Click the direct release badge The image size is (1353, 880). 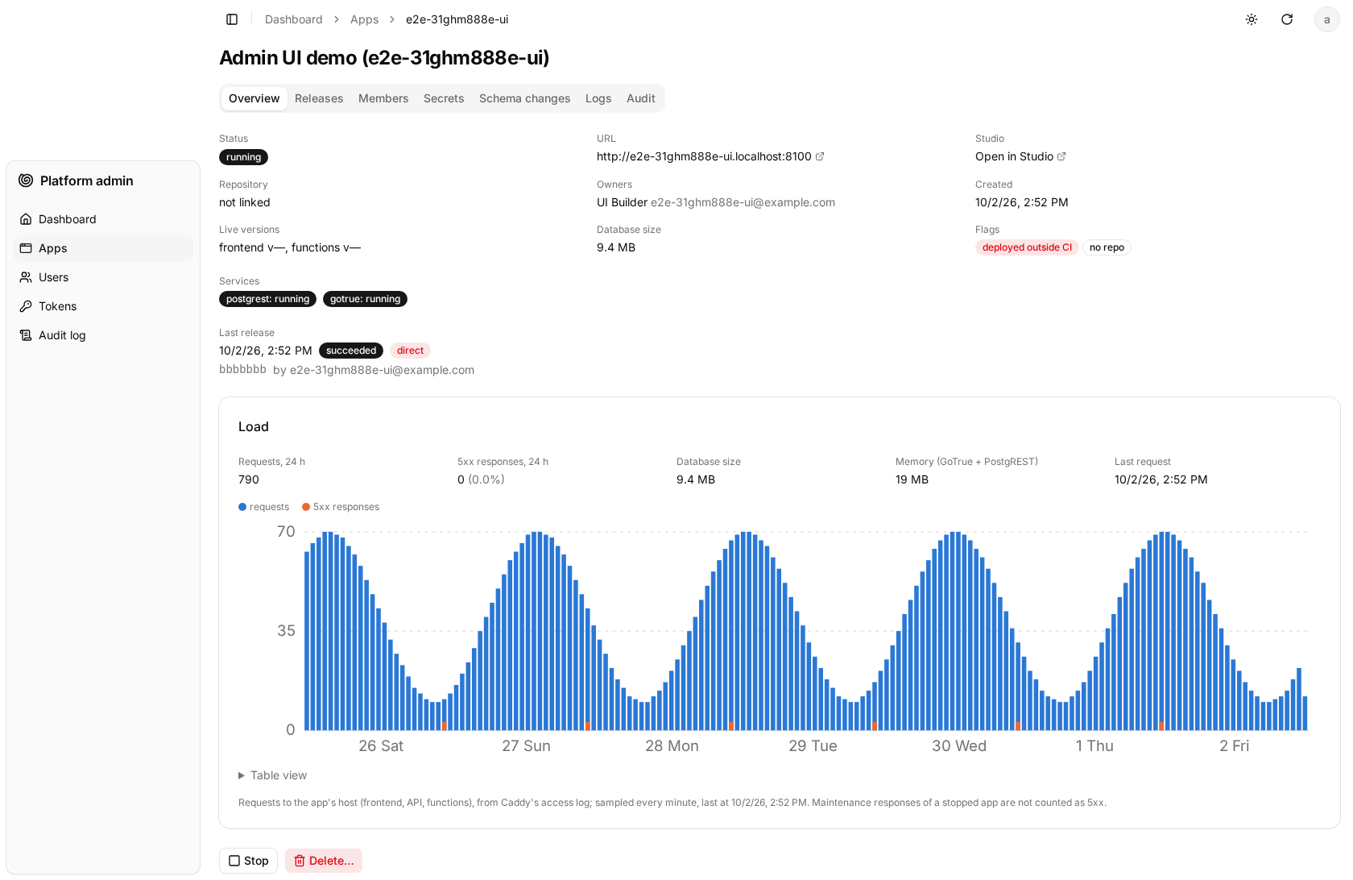tap(410, 351)
